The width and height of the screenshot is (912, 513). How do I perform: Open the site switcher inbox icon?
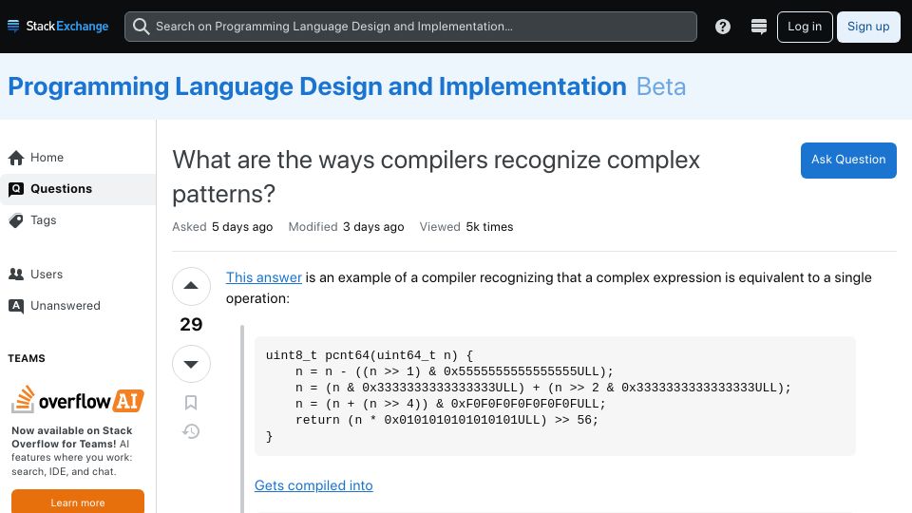(x=758, y=27)
